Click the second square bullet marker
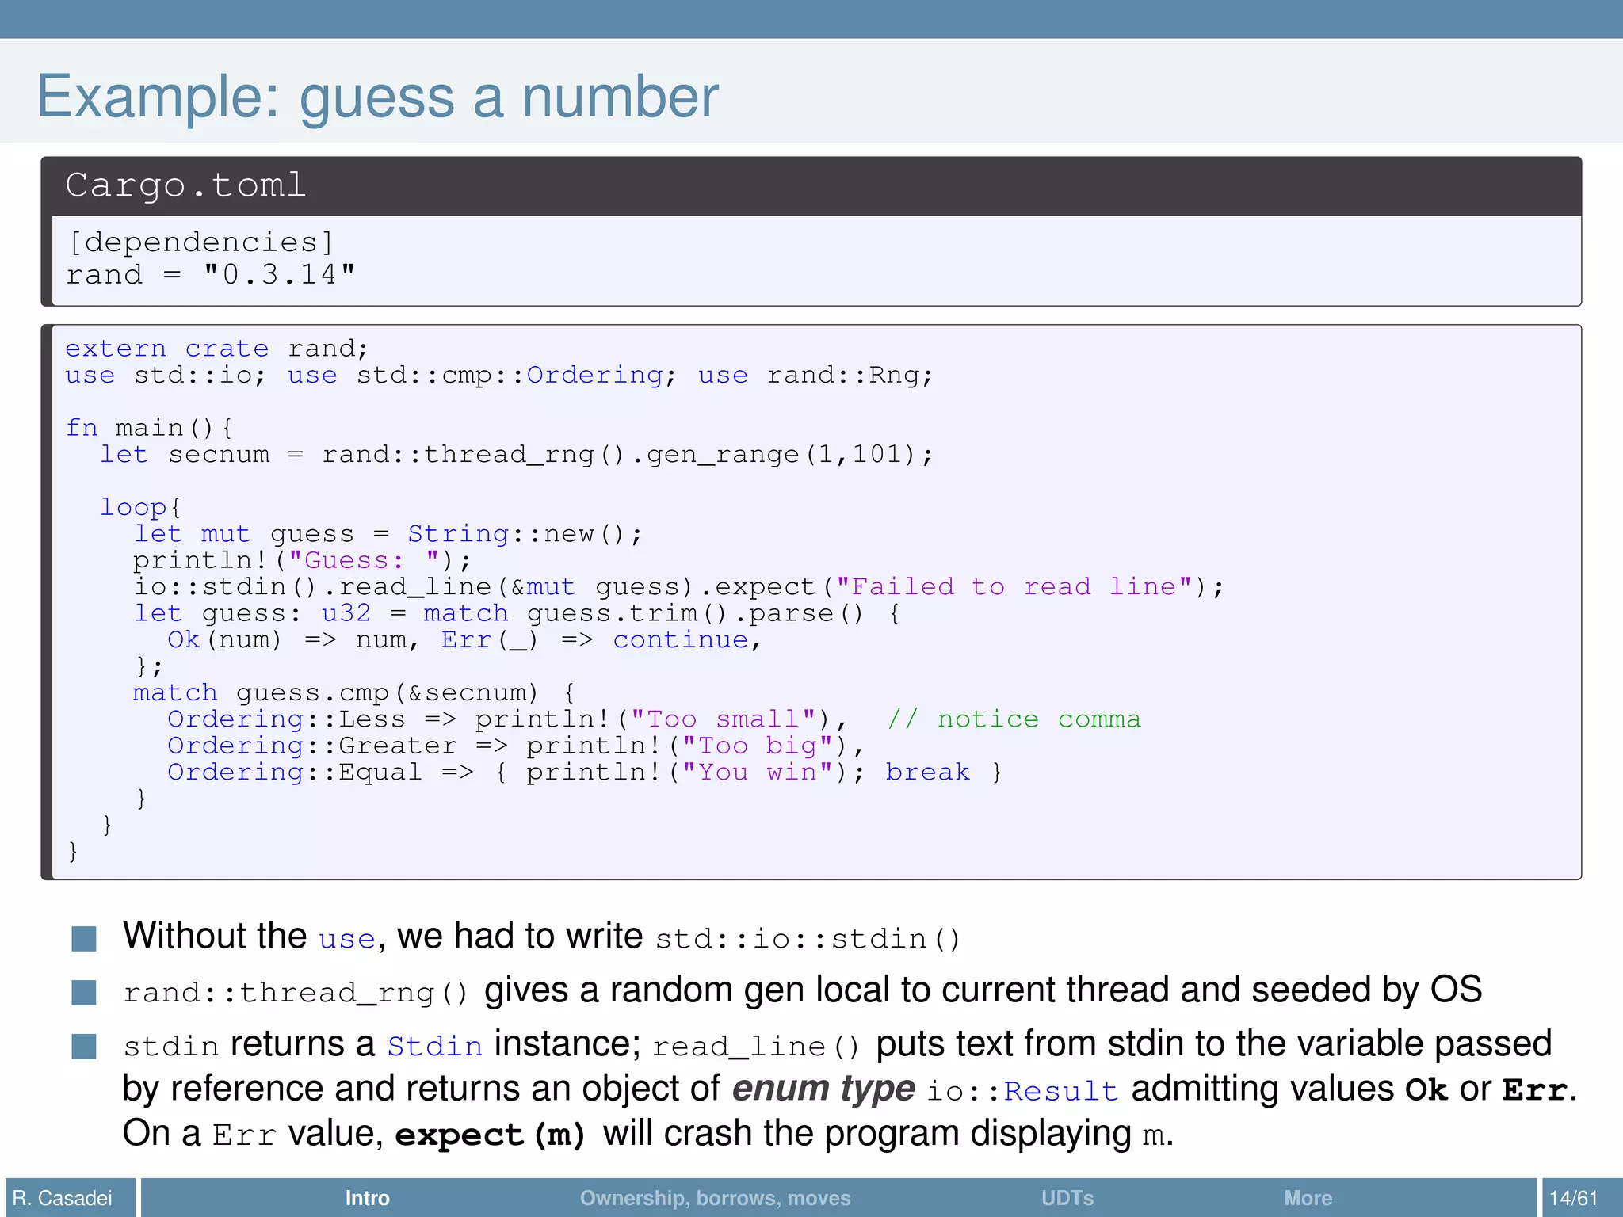 (x=83, y=992)
